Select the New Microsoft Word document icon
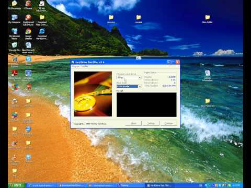This screenshot has height=188, width=251. click(x=28, y=48)
